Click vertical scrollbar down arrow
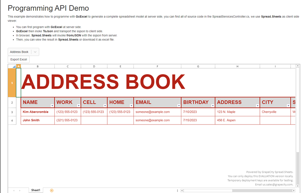 pyautogui.click(x=298, y=186)
